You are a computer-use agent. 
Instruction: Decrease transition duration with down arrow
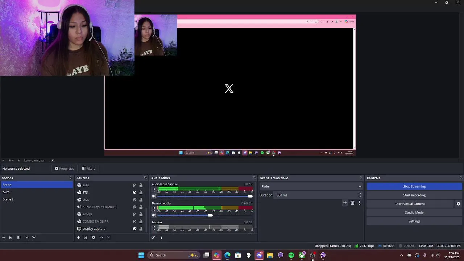tap(360, 197)
